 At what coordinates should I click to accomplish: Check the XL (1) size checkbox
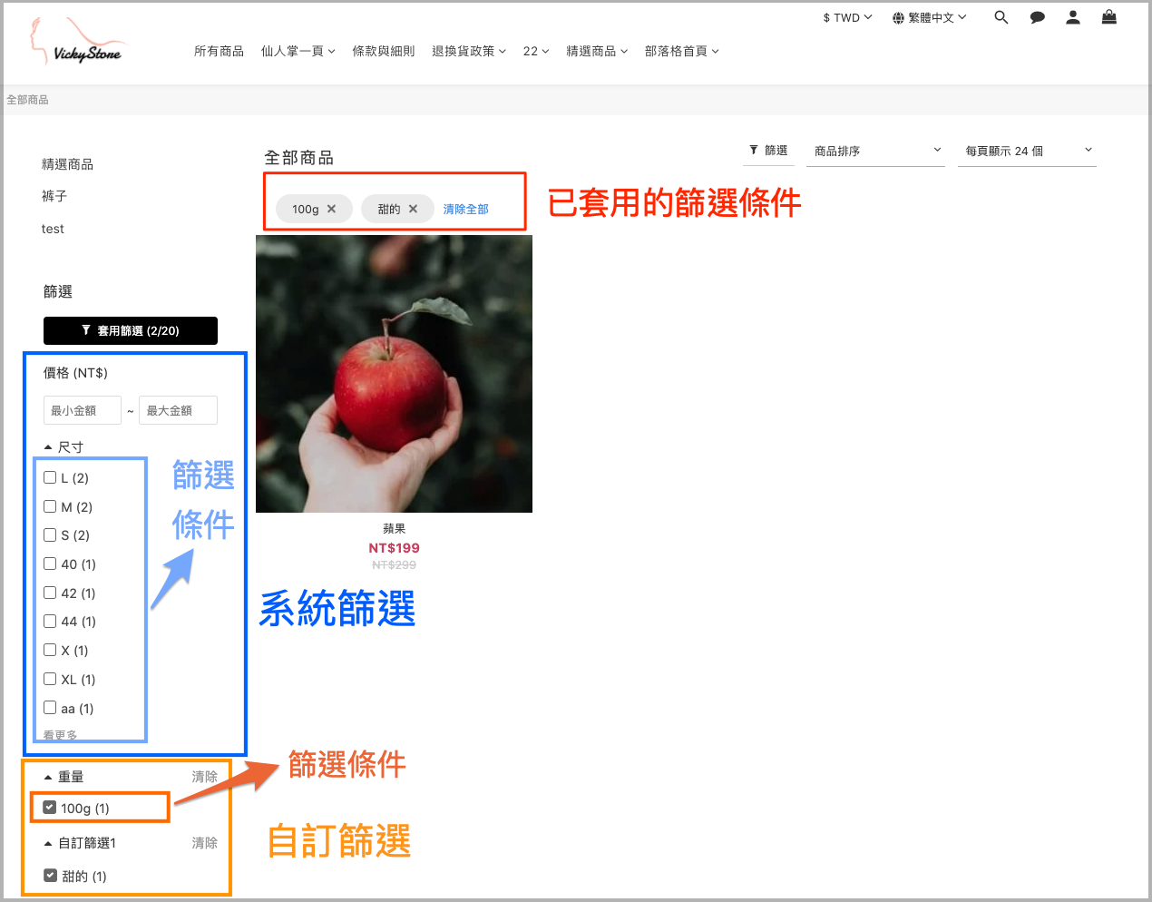[50, 679]
